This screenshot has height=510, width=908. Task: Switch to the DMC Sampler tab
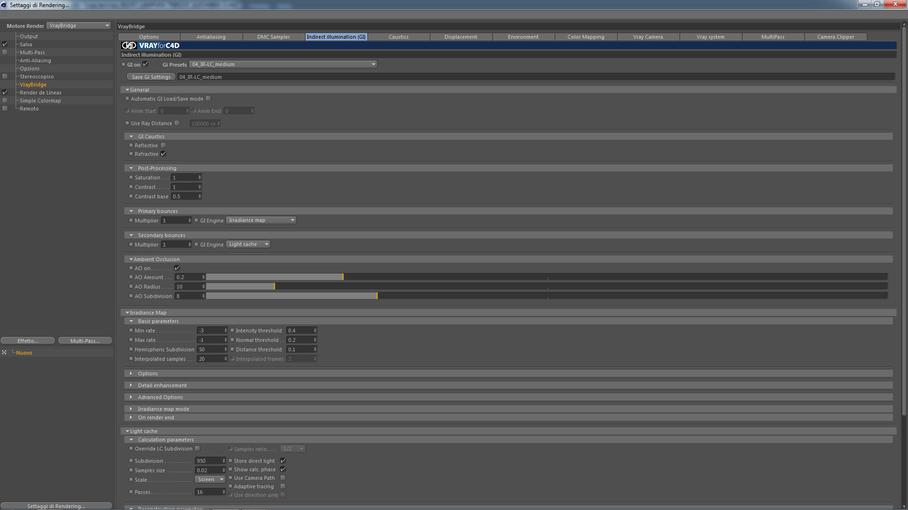tap(273, 37)
